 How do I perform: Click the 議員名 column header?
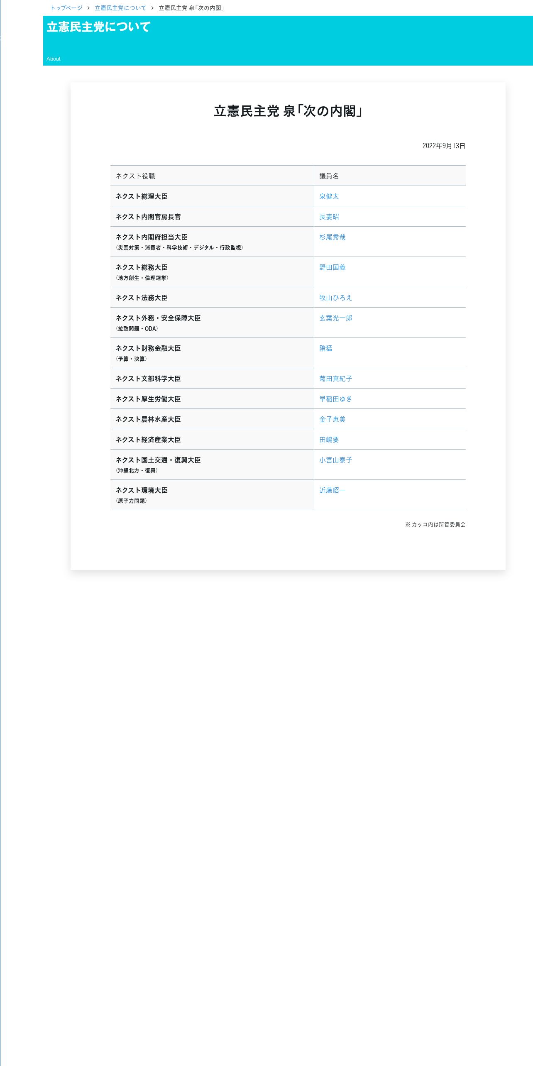(x=390, y=176)
